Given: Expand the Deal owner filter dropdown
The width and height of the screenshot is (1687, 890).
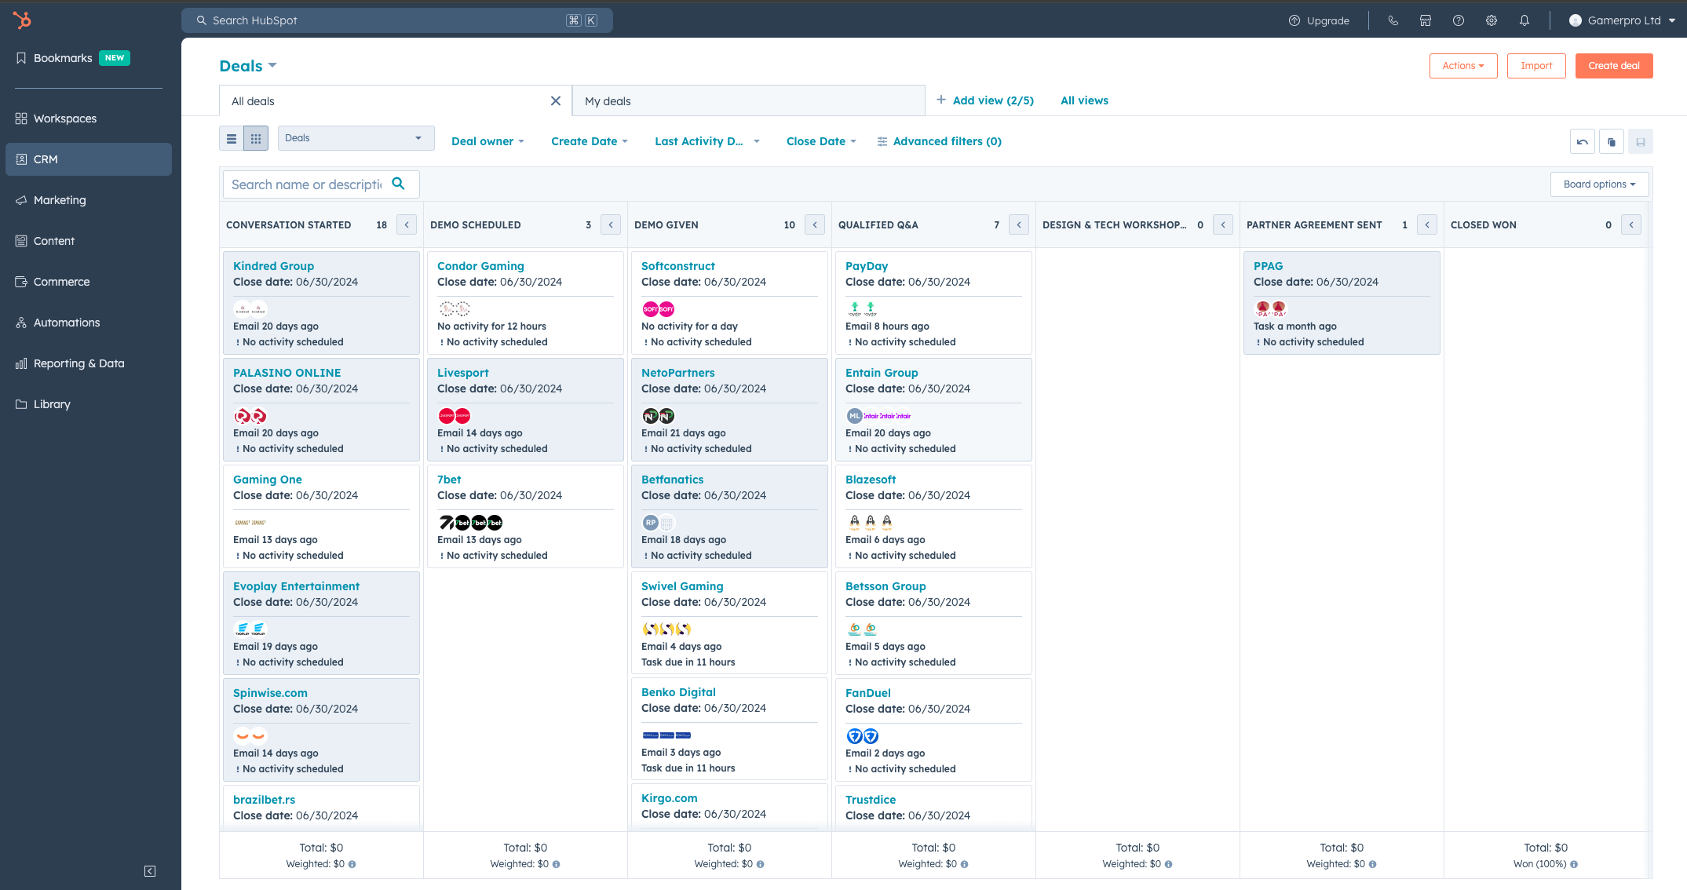Looking at the screenshot, I should [487, 141].
